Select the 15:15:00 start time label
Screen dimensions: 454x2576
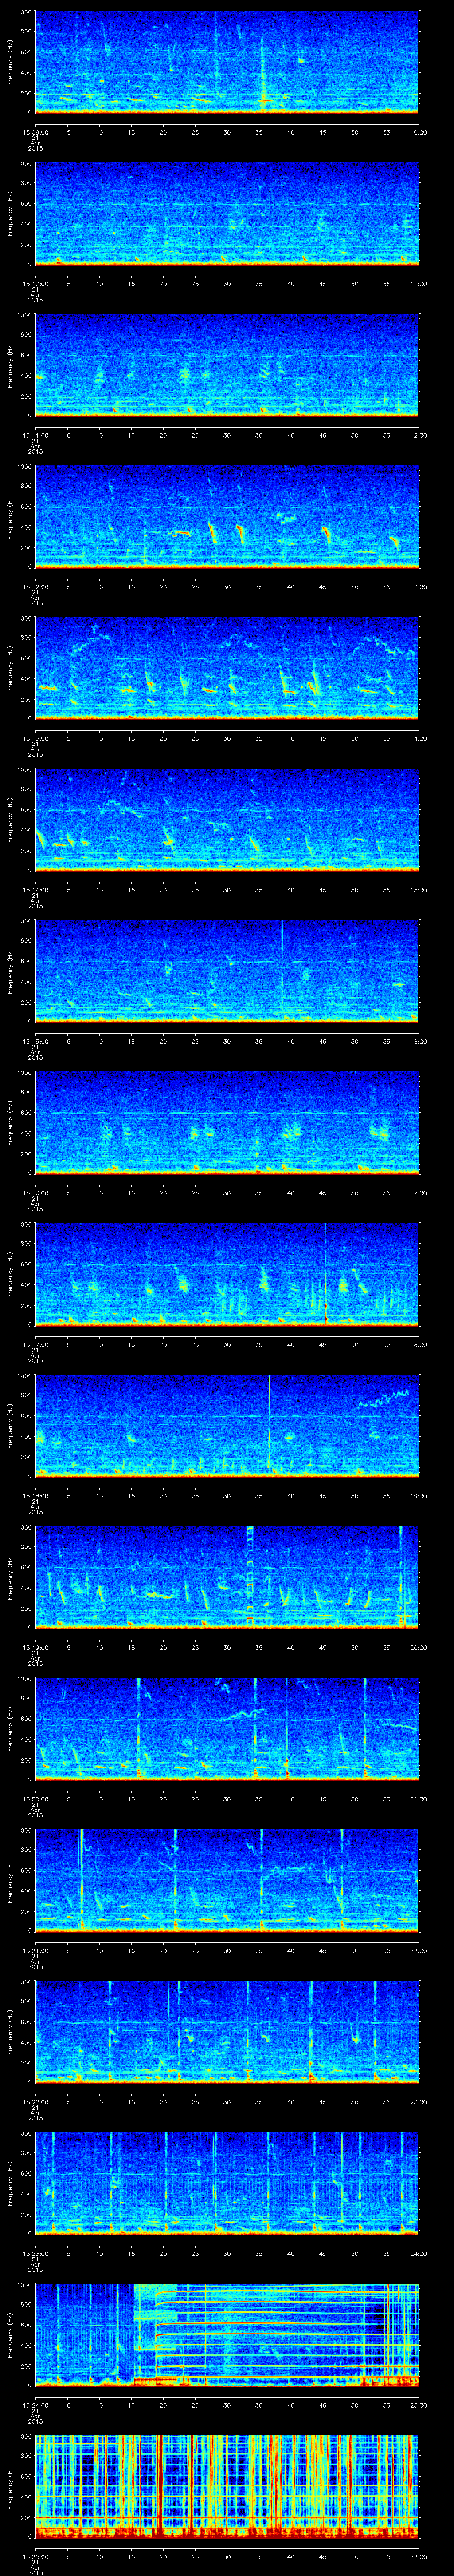35,1041
